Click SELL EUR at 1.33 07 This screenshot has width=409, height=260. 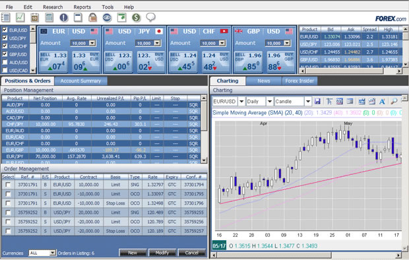click(53, 61)
